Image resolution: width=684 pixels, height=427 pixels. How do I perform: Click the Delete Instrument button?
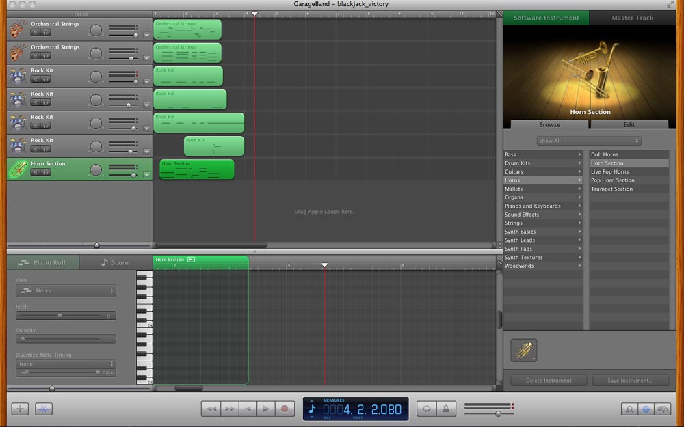pos(549,381)
